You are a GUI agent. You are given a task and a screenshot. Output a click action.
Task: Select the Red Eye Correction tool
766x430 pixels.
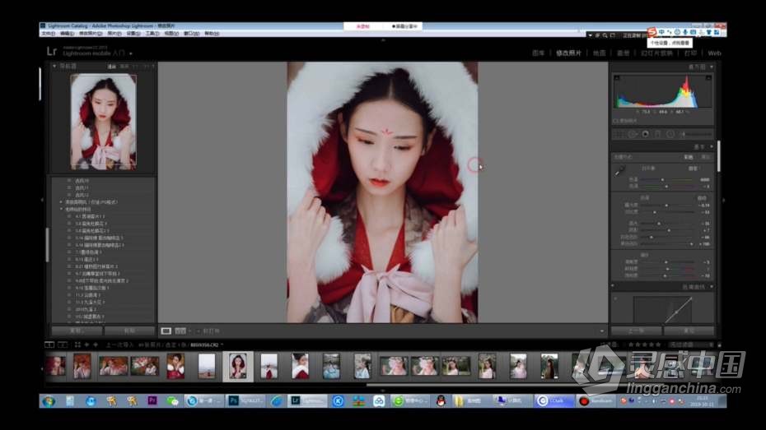[646, 134]
